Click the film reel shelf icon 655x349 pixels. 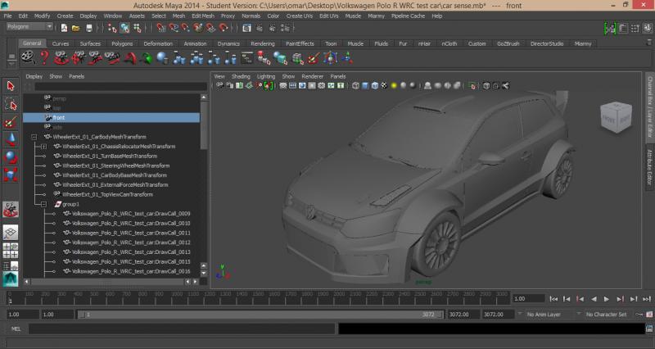(27, 57)
